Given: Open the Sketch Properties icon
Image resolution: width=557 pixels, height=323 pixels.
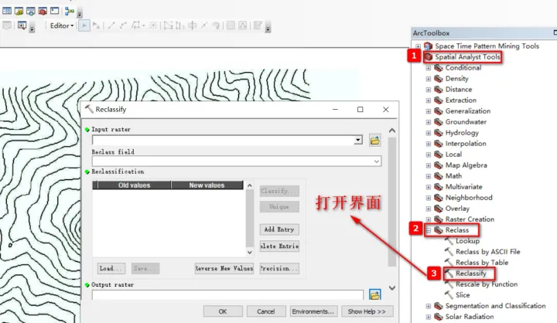Looking at the screenshot, I should tap(243, 25).
